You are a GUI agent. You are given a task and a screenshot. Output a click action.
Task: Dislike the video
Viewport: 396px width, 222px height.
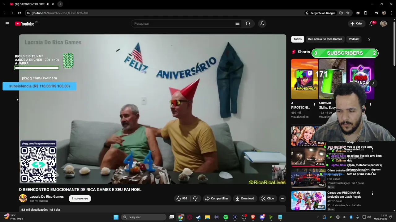[x=195, y=199]
